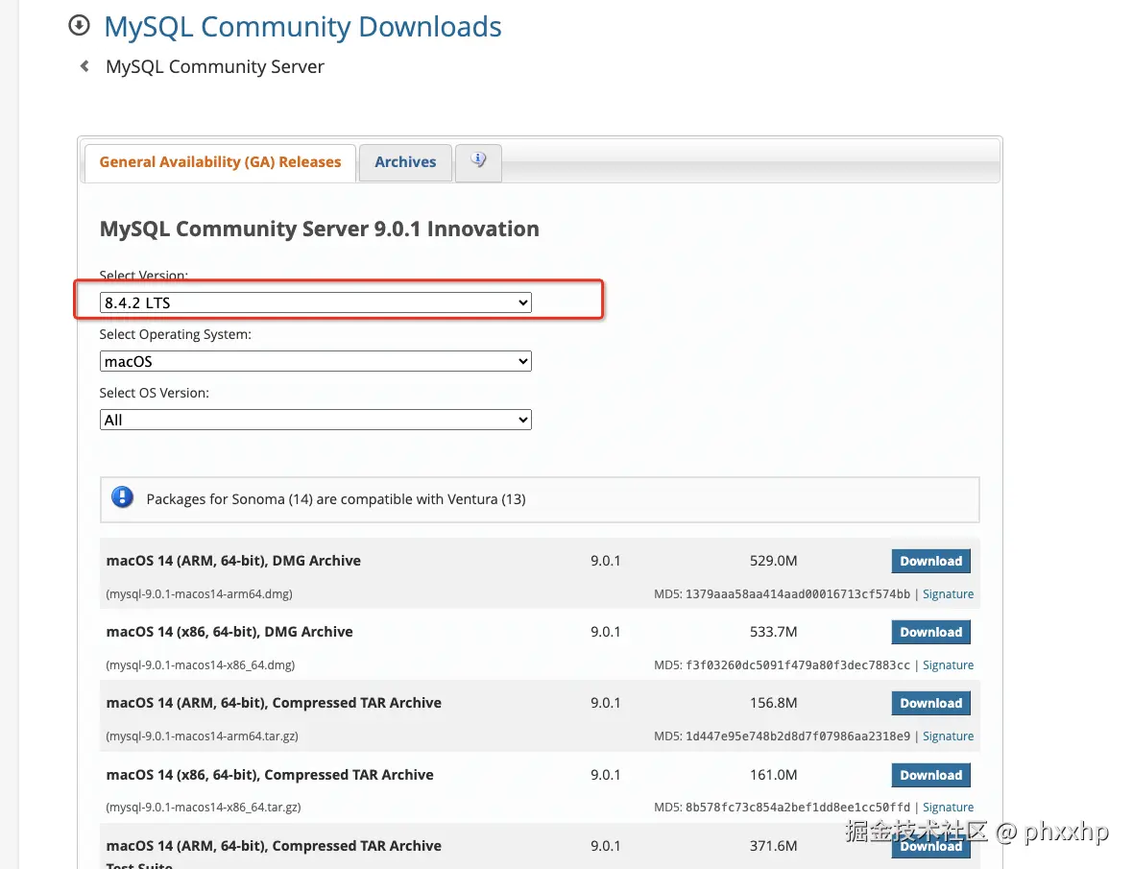Click the 156.8M file size value
The height and width of the screenshot is (869, 1133).
773,702
